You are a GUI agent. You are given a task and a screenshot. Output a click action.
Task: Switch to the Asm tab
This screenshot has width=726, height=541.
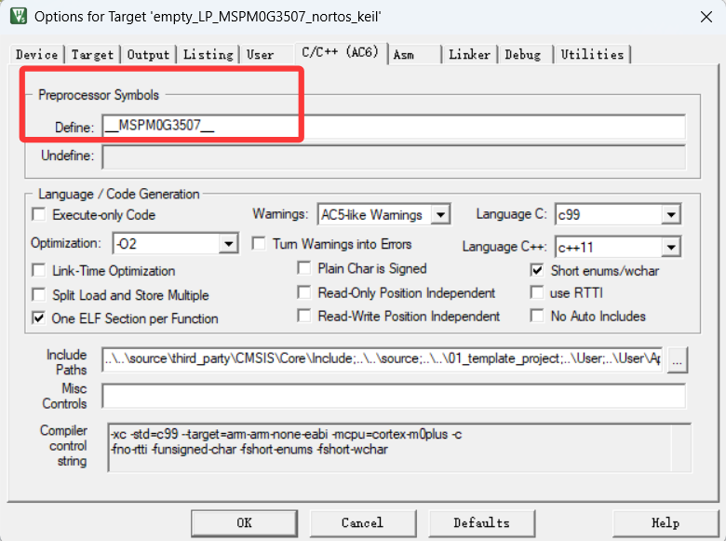[404, 55]
